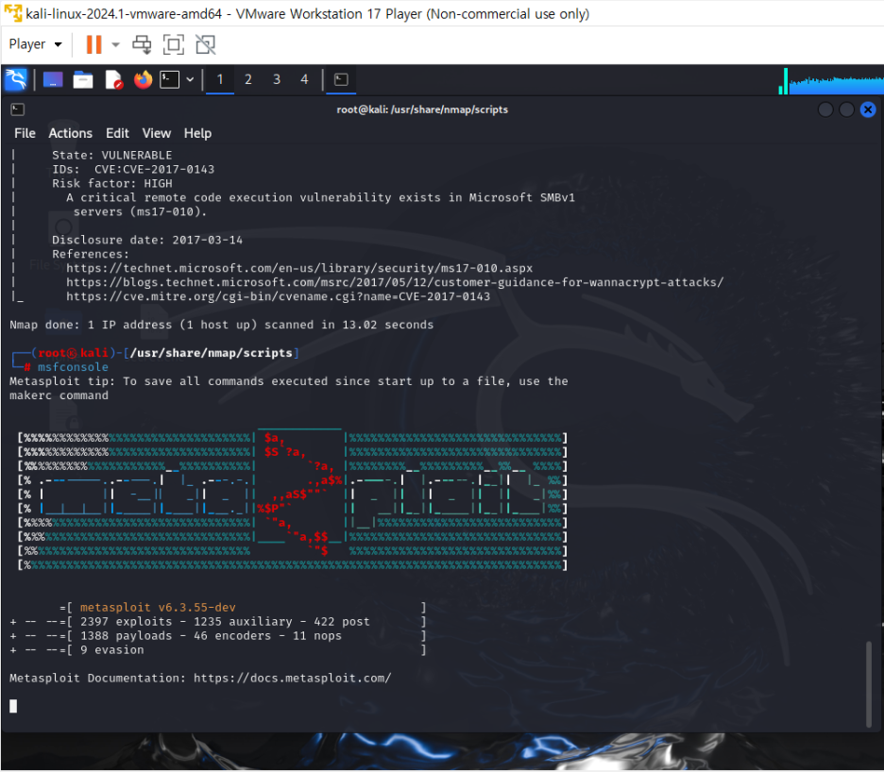Click 'metasploit v6.3.55-dev' version text
The width and height of the screenshot is (884, 772).
pos(158,608)
